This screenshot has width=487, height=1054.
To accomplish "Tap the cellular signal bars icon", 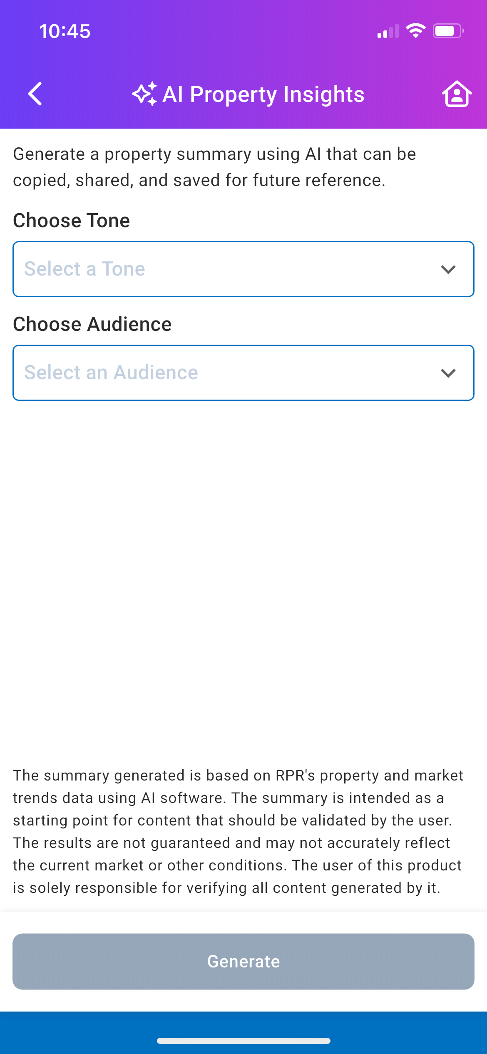I will coord(388,31).
